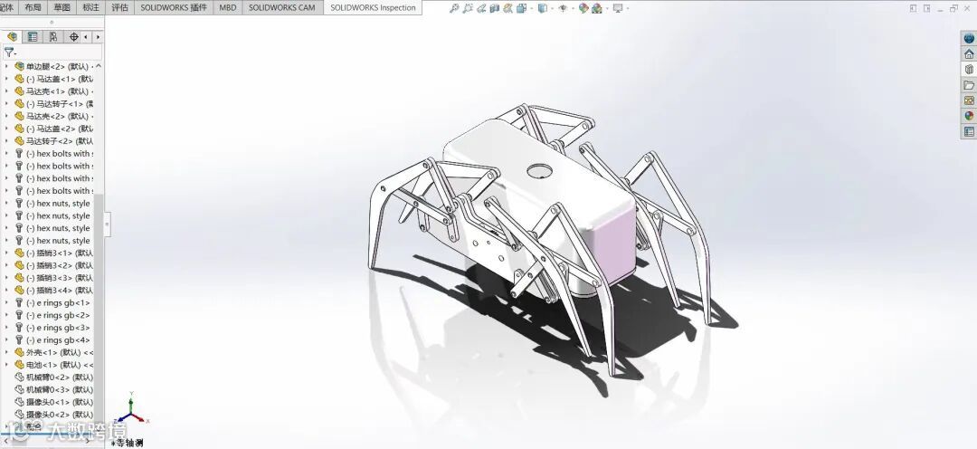
Task: Expand the e rings gb<1> node
Action: [x=7, y=302]
